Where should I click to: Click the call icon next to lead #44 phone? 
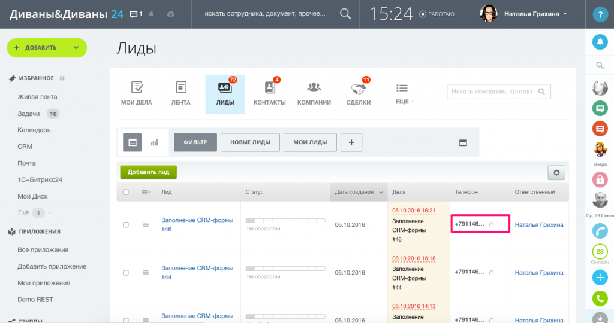pyautogui.click(x=491, y=272)
